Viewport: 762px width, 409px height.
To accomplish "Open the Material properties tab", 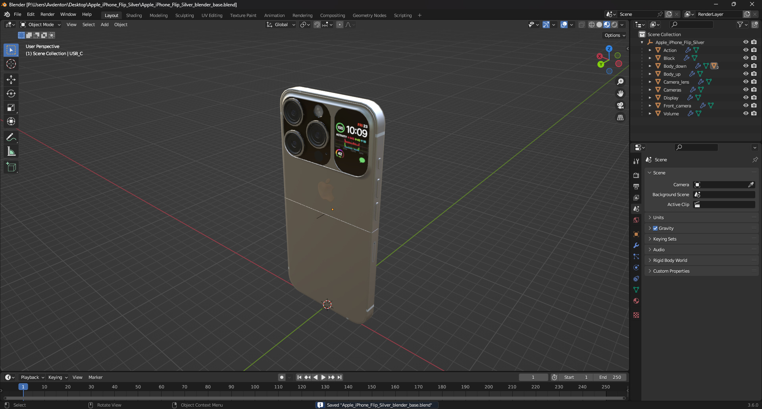I will (636, 301).
